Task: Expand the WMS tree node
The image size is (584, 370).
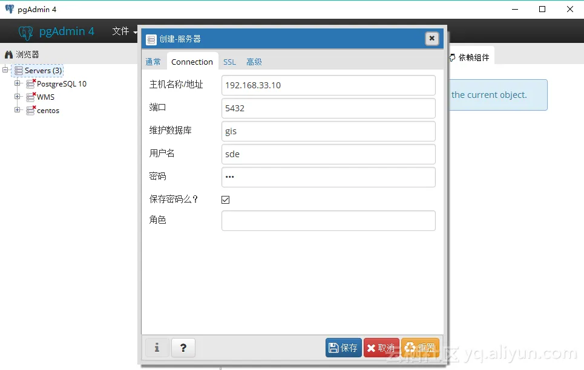Action: (x=17, y=96)
